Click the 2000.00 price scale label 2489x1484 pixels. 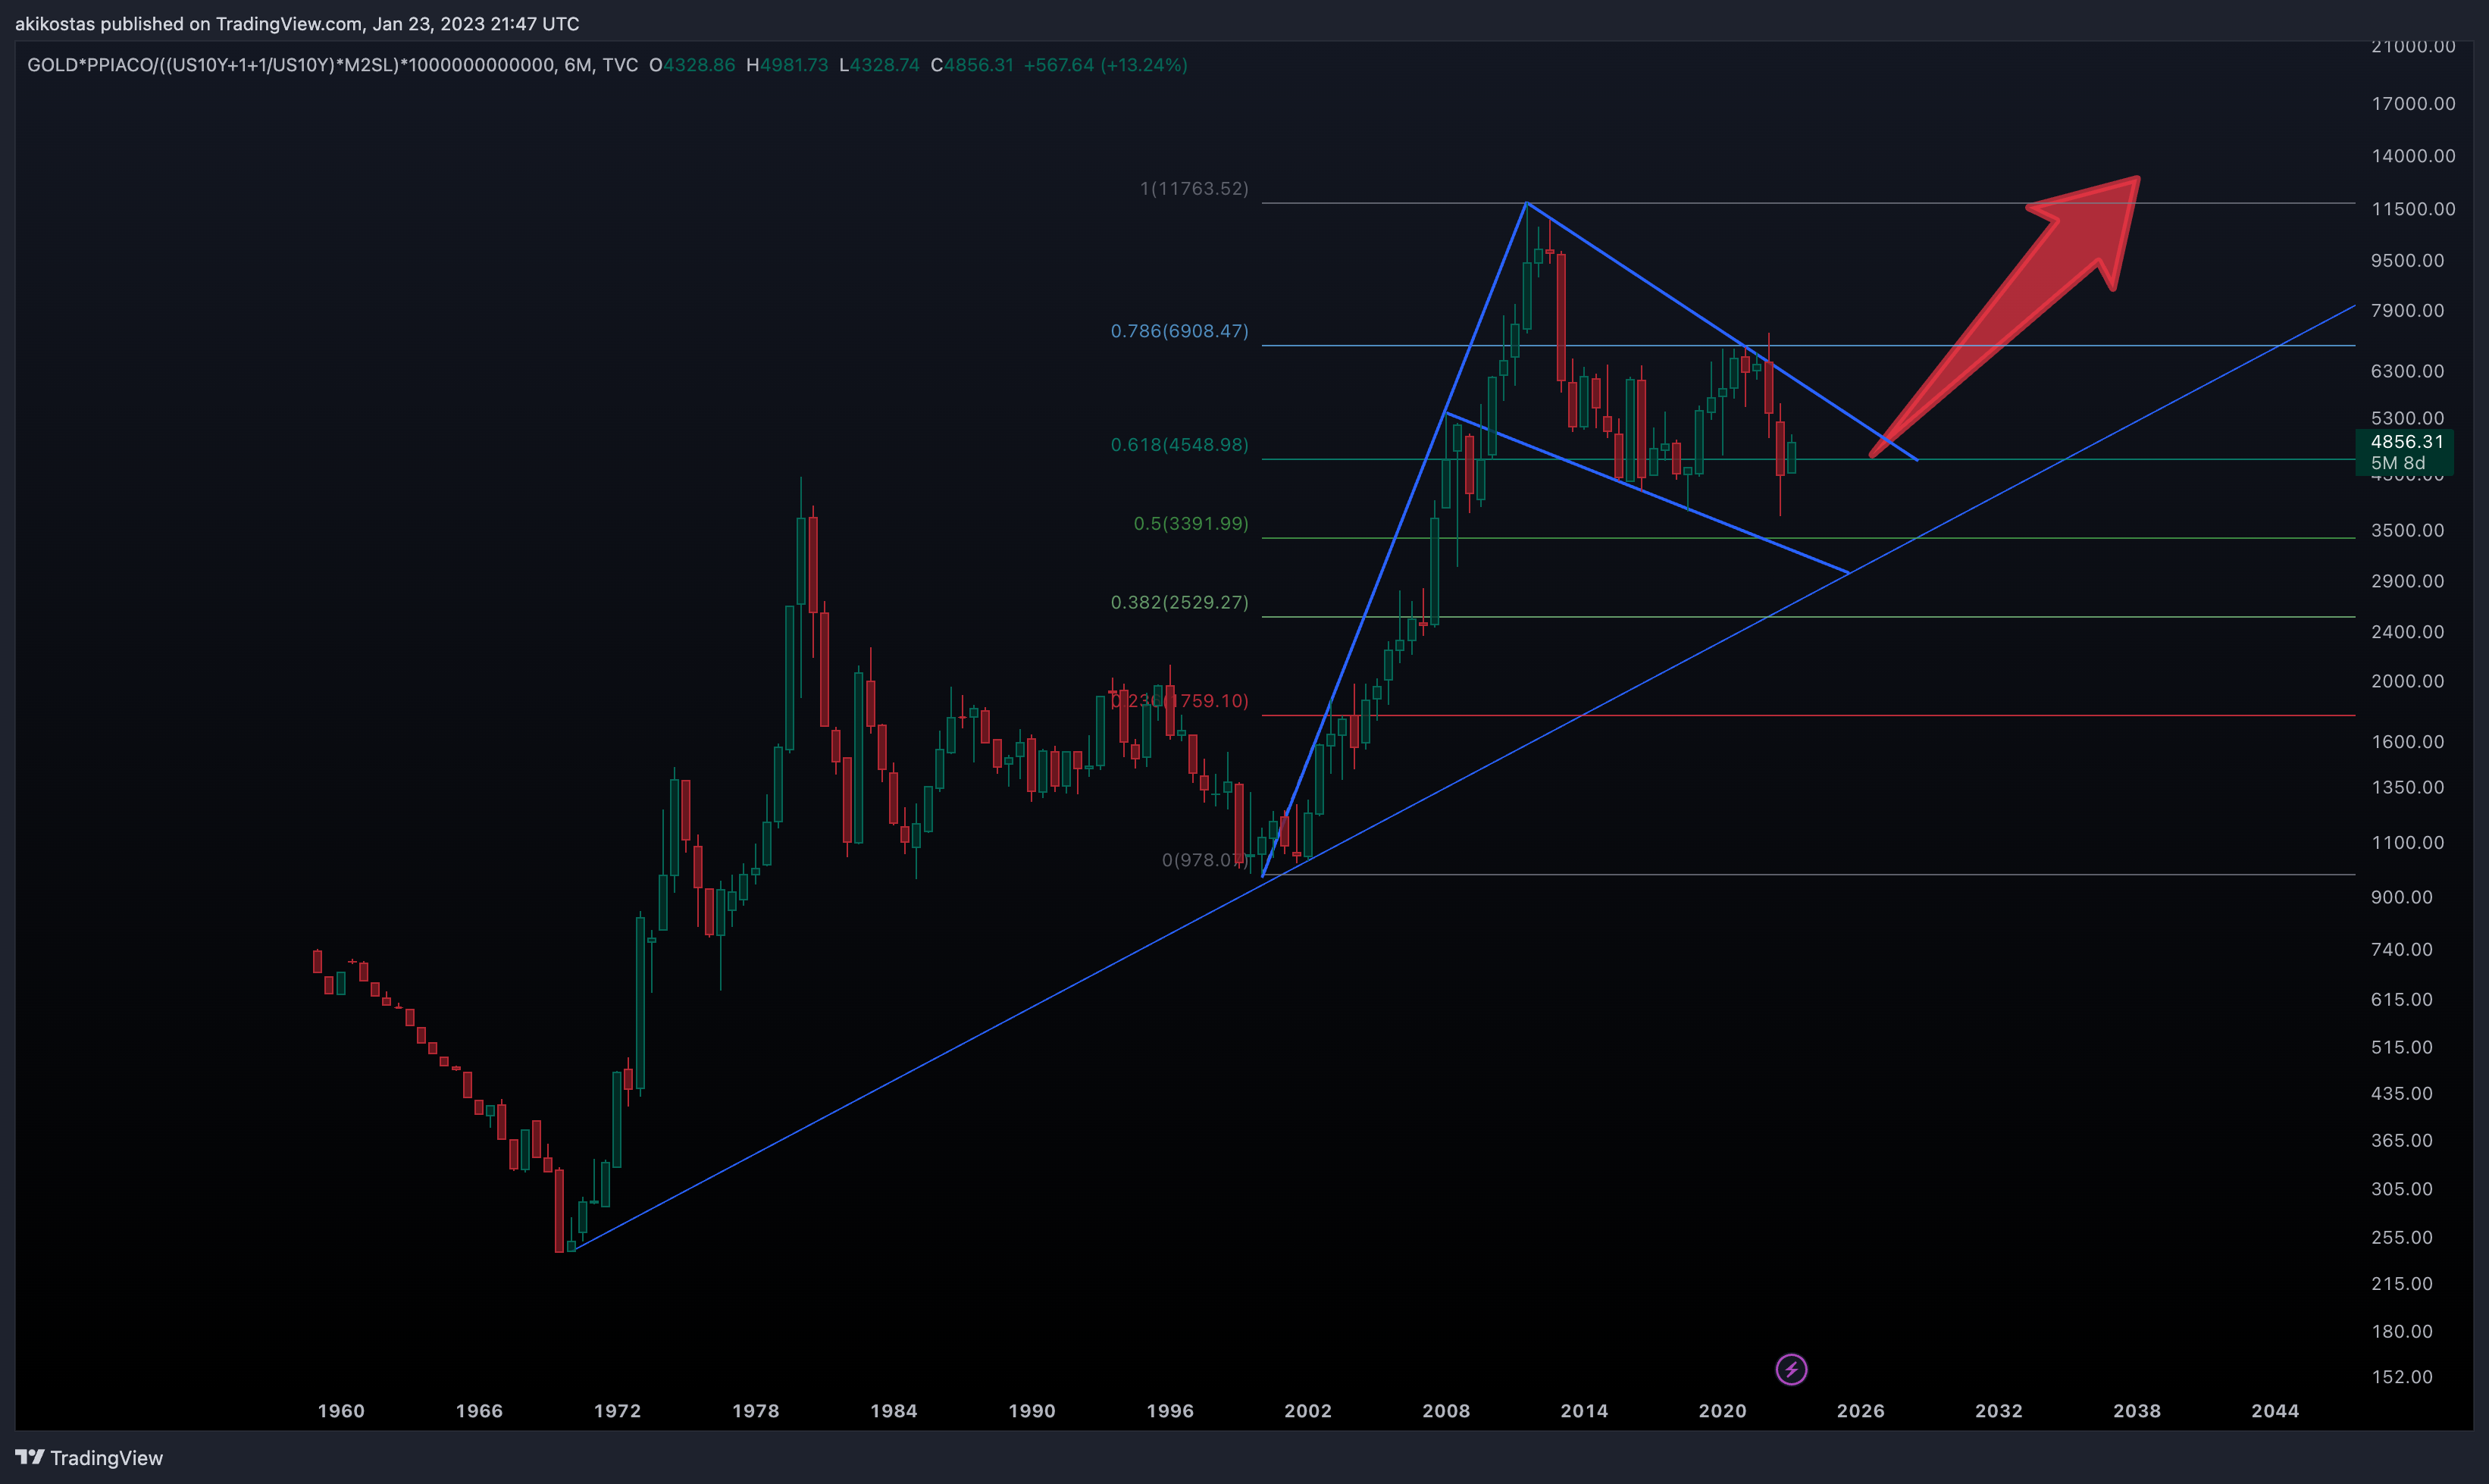pyautogui.click(x=2407, y=681)
